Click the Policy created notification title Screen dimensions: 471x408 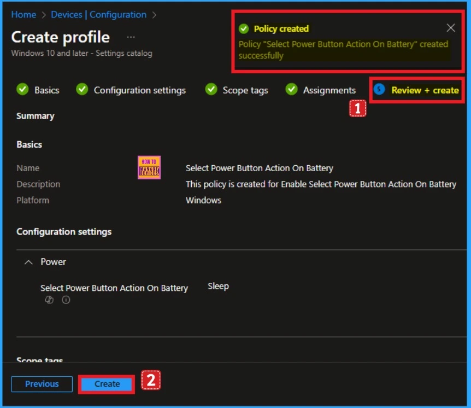click(281, 29)
